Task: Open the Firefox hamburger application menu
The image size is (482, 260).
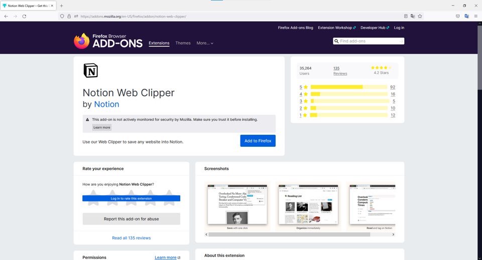Action: (476, 16)
